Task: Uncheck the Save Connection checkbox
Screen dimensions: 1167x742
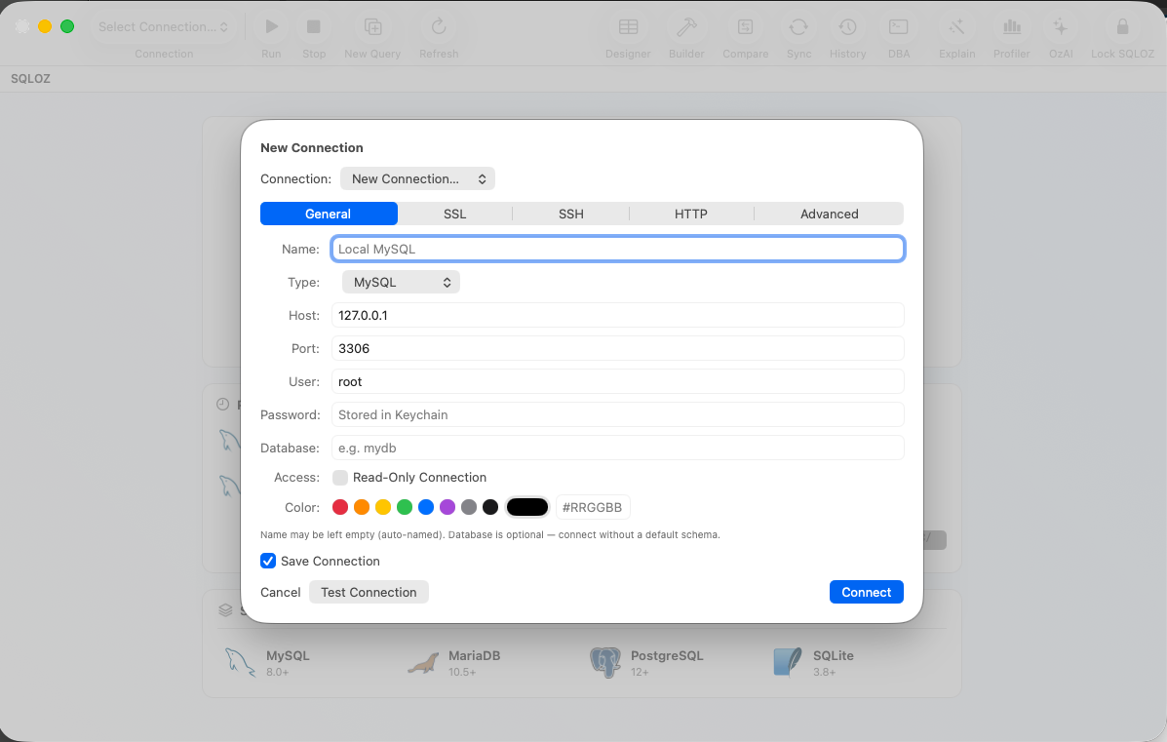Action: (x=268, y=562)
